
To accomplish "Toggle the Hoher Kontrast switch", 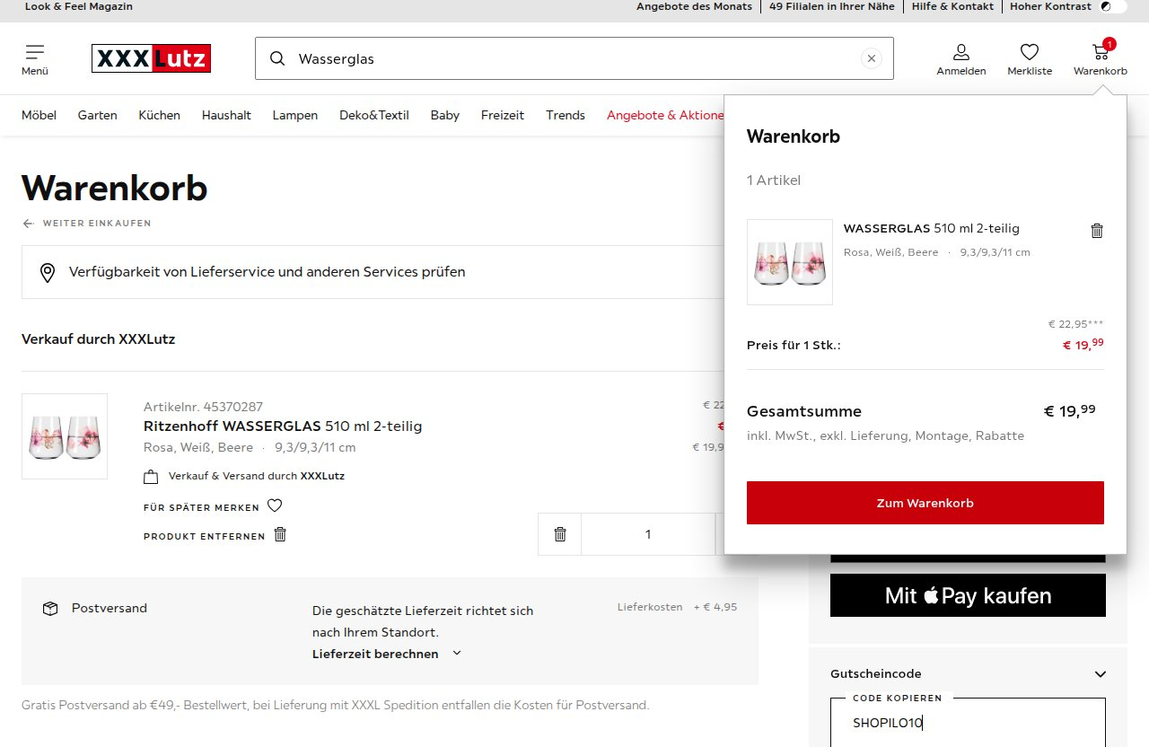I will click(1113, 6).
